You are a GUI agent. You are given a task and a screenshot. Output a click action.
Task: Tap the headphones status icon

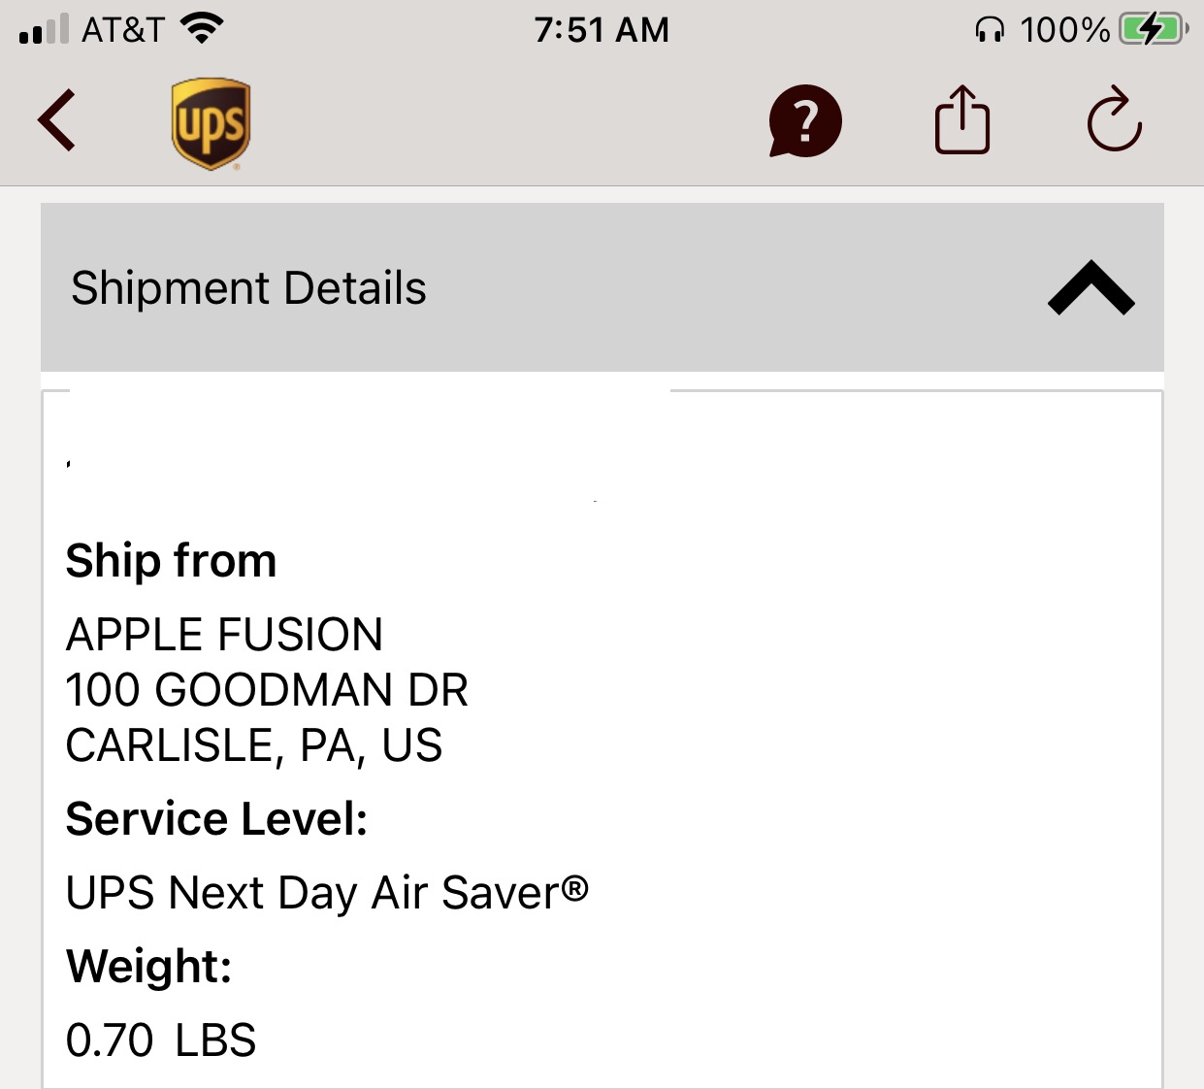(x=989, y=30)
